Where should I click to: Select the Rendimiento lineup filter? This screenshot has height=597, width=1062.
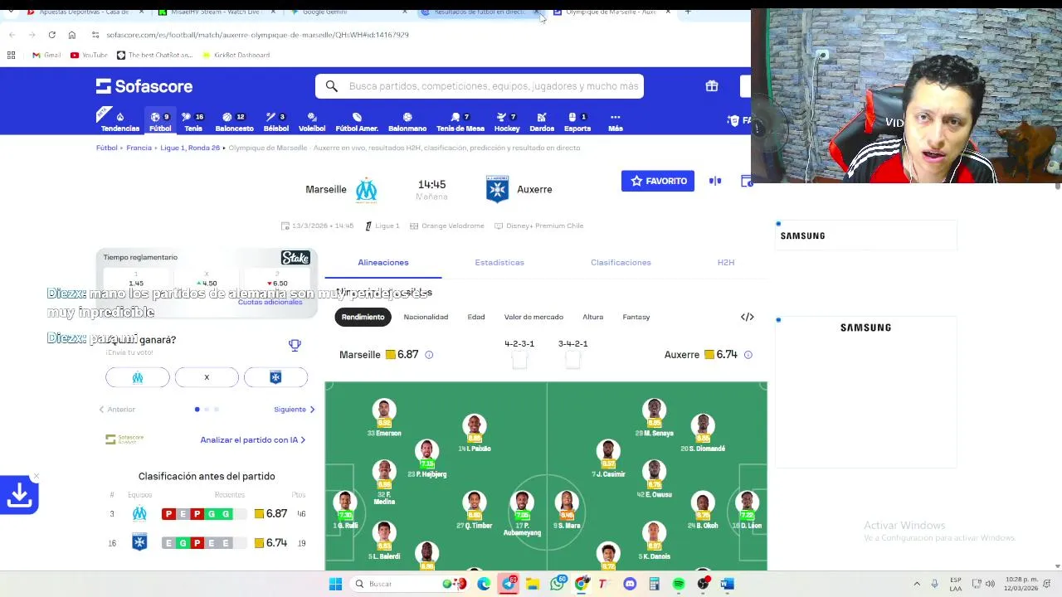pos(363,317)
